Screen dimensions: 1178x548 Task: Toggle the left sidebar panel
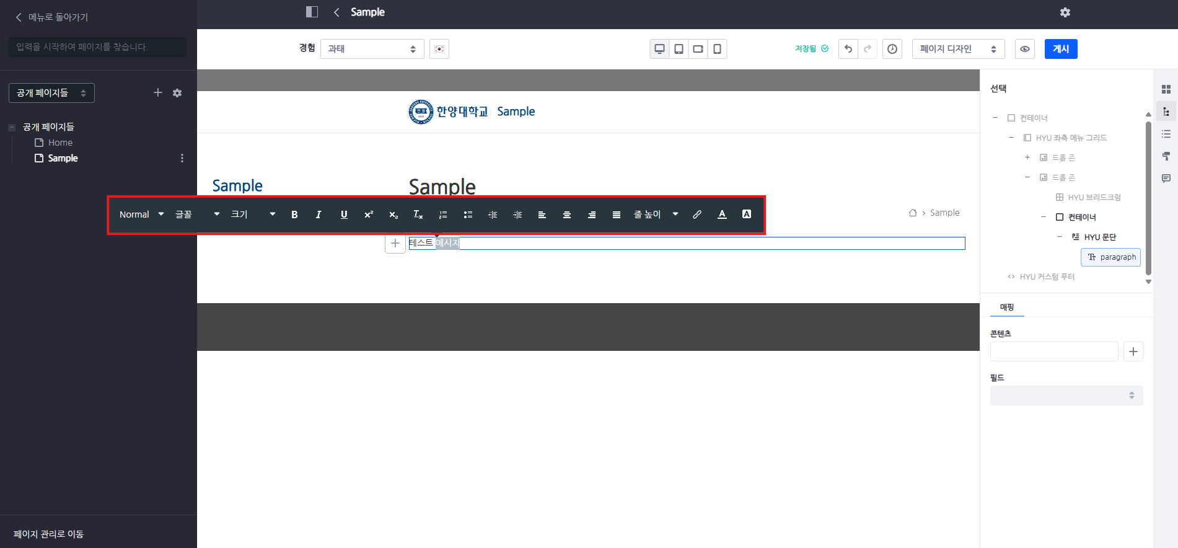click(312, 12)
